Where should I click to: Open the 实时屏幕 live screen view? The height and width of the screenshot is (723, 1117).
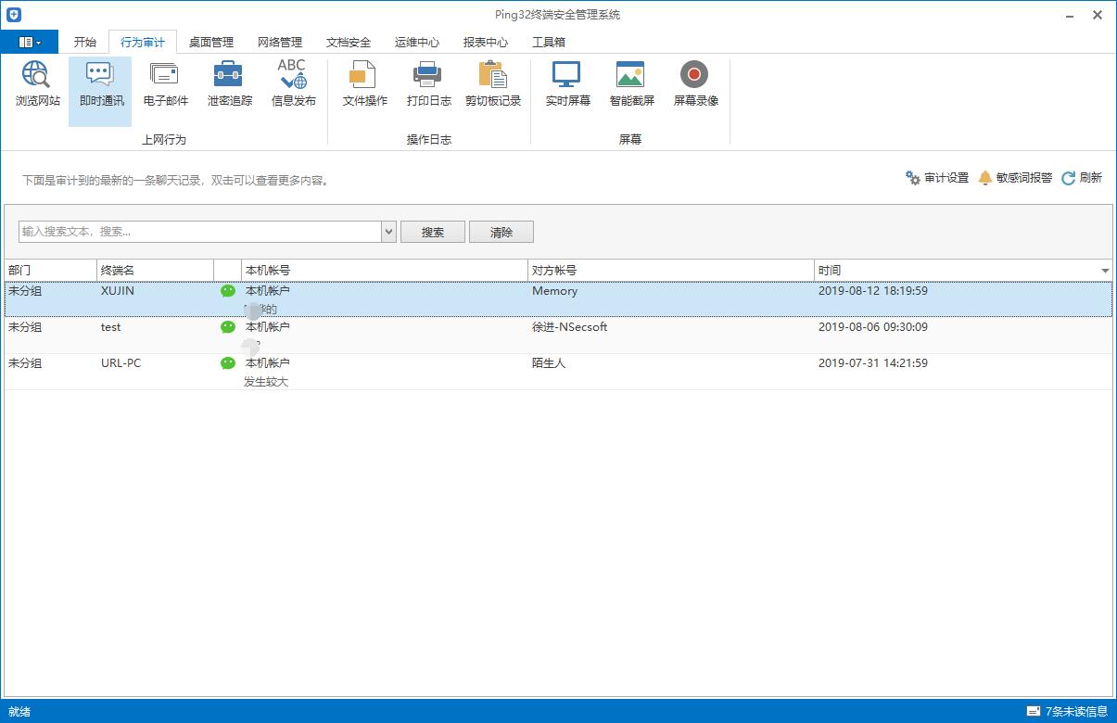[567, 84]
